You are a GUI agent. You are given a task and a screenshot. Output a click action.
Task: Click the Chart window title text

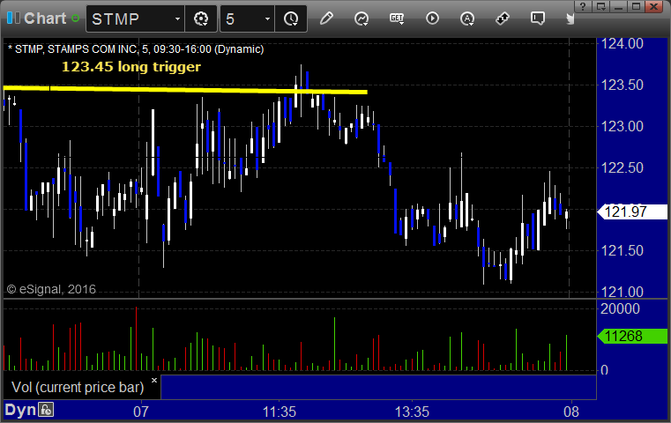(x=45, y=19)
